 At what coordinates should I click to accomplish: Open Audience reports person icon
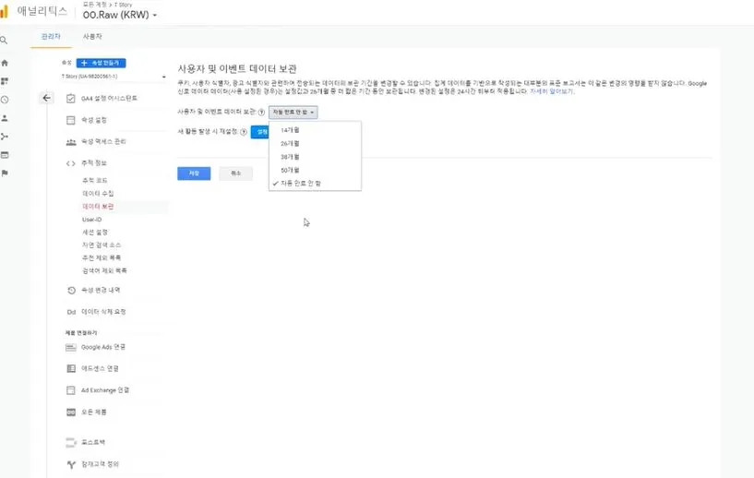[5, 118]
